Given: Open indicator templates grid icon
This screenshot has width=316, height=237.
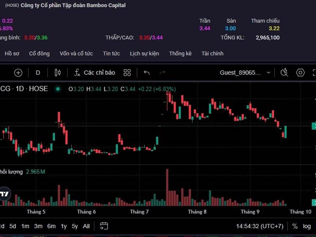Looking at the screenshot, I should [127, 73].
